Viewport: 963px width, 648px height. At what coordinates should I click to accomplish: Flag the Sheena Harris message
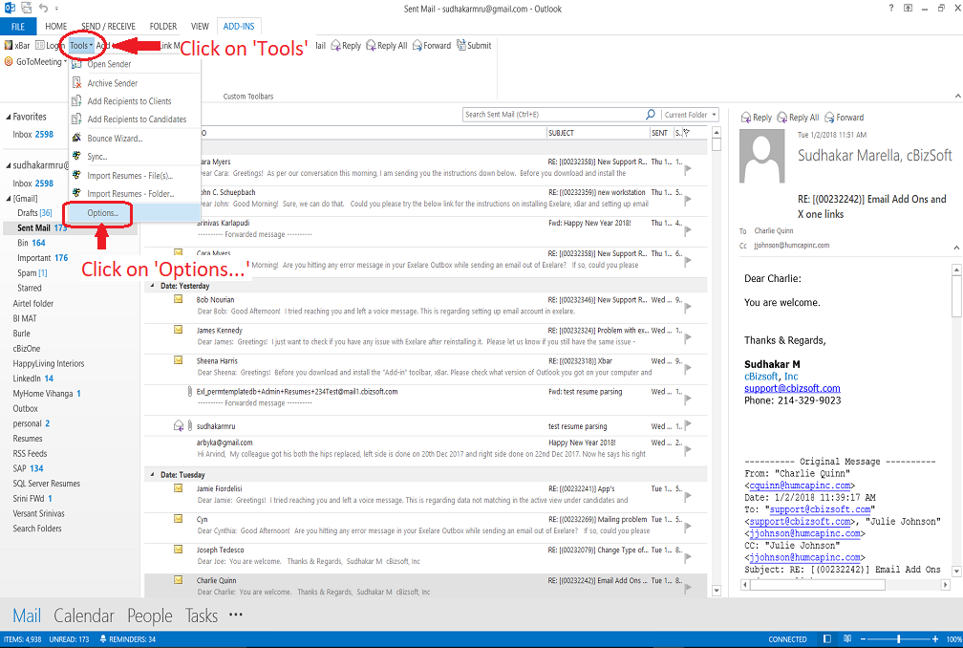(688, 367)
